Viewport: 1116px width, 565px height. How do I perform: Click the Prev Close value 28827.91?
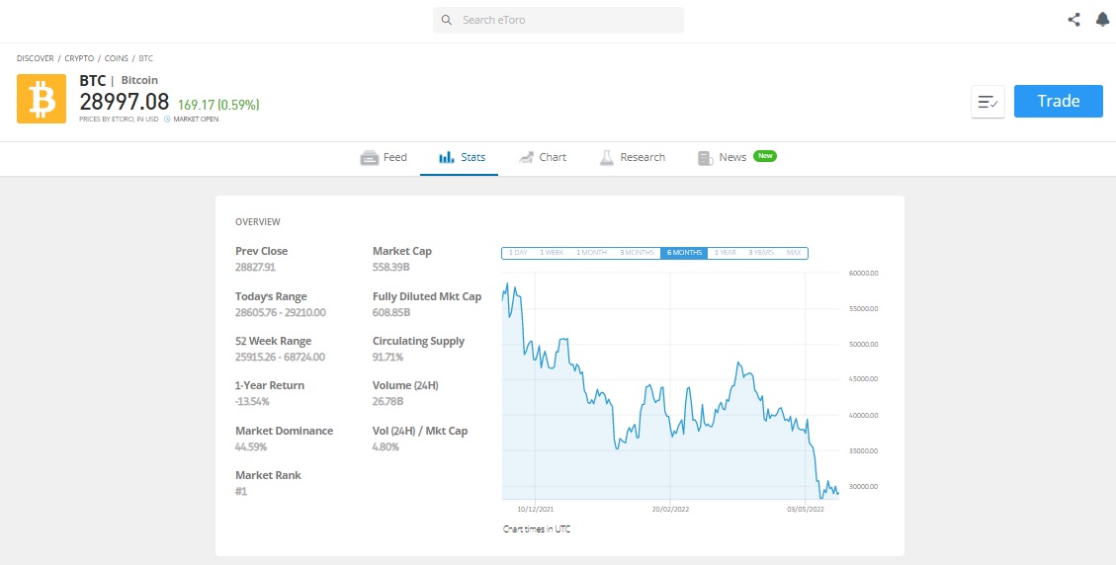click(x=255, y=267)
